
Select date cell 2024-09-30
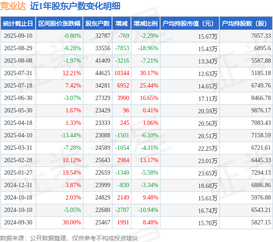18,223
